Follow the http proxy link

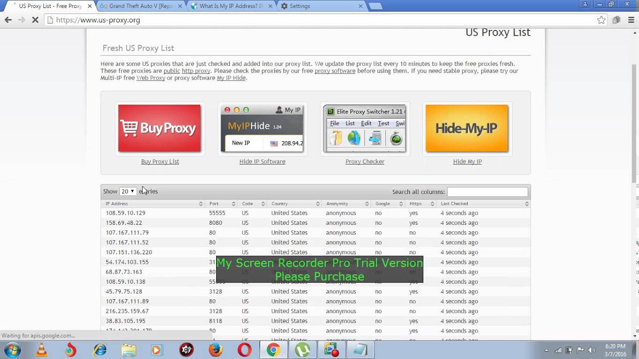[196, 71]
